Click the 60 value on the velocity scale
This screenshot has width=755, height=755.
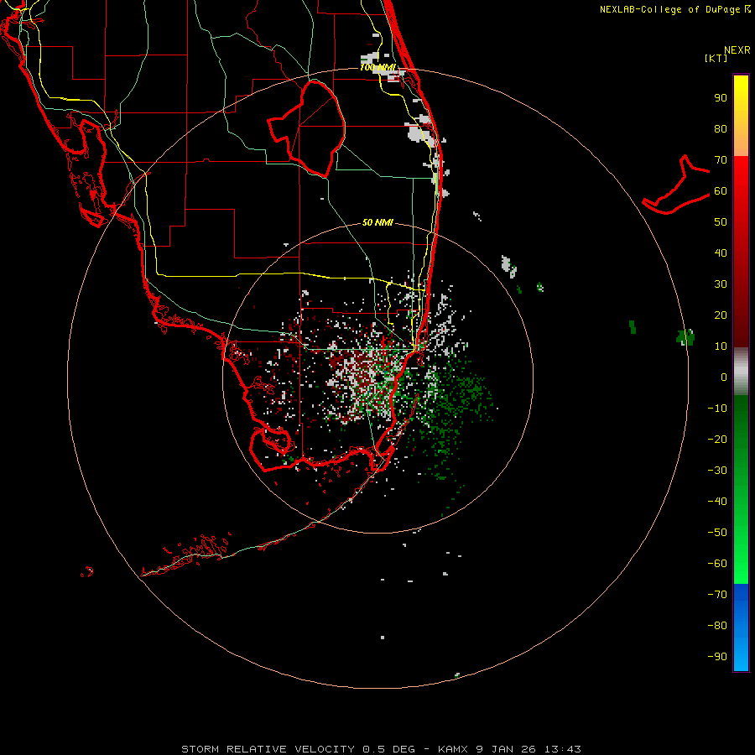721,191
